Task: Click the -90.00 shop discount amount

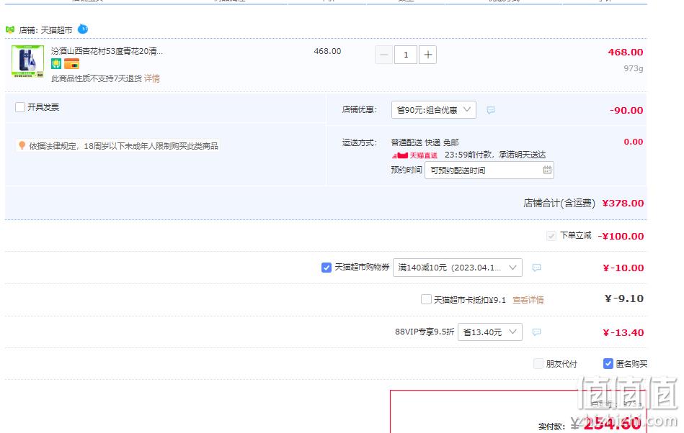Action: (x=626, y=111)
